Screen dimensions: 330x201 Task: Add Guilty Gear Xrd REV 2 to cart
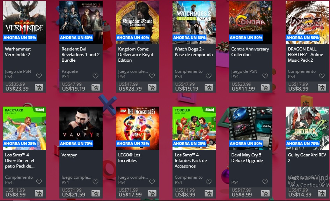[x=322, y=193]
